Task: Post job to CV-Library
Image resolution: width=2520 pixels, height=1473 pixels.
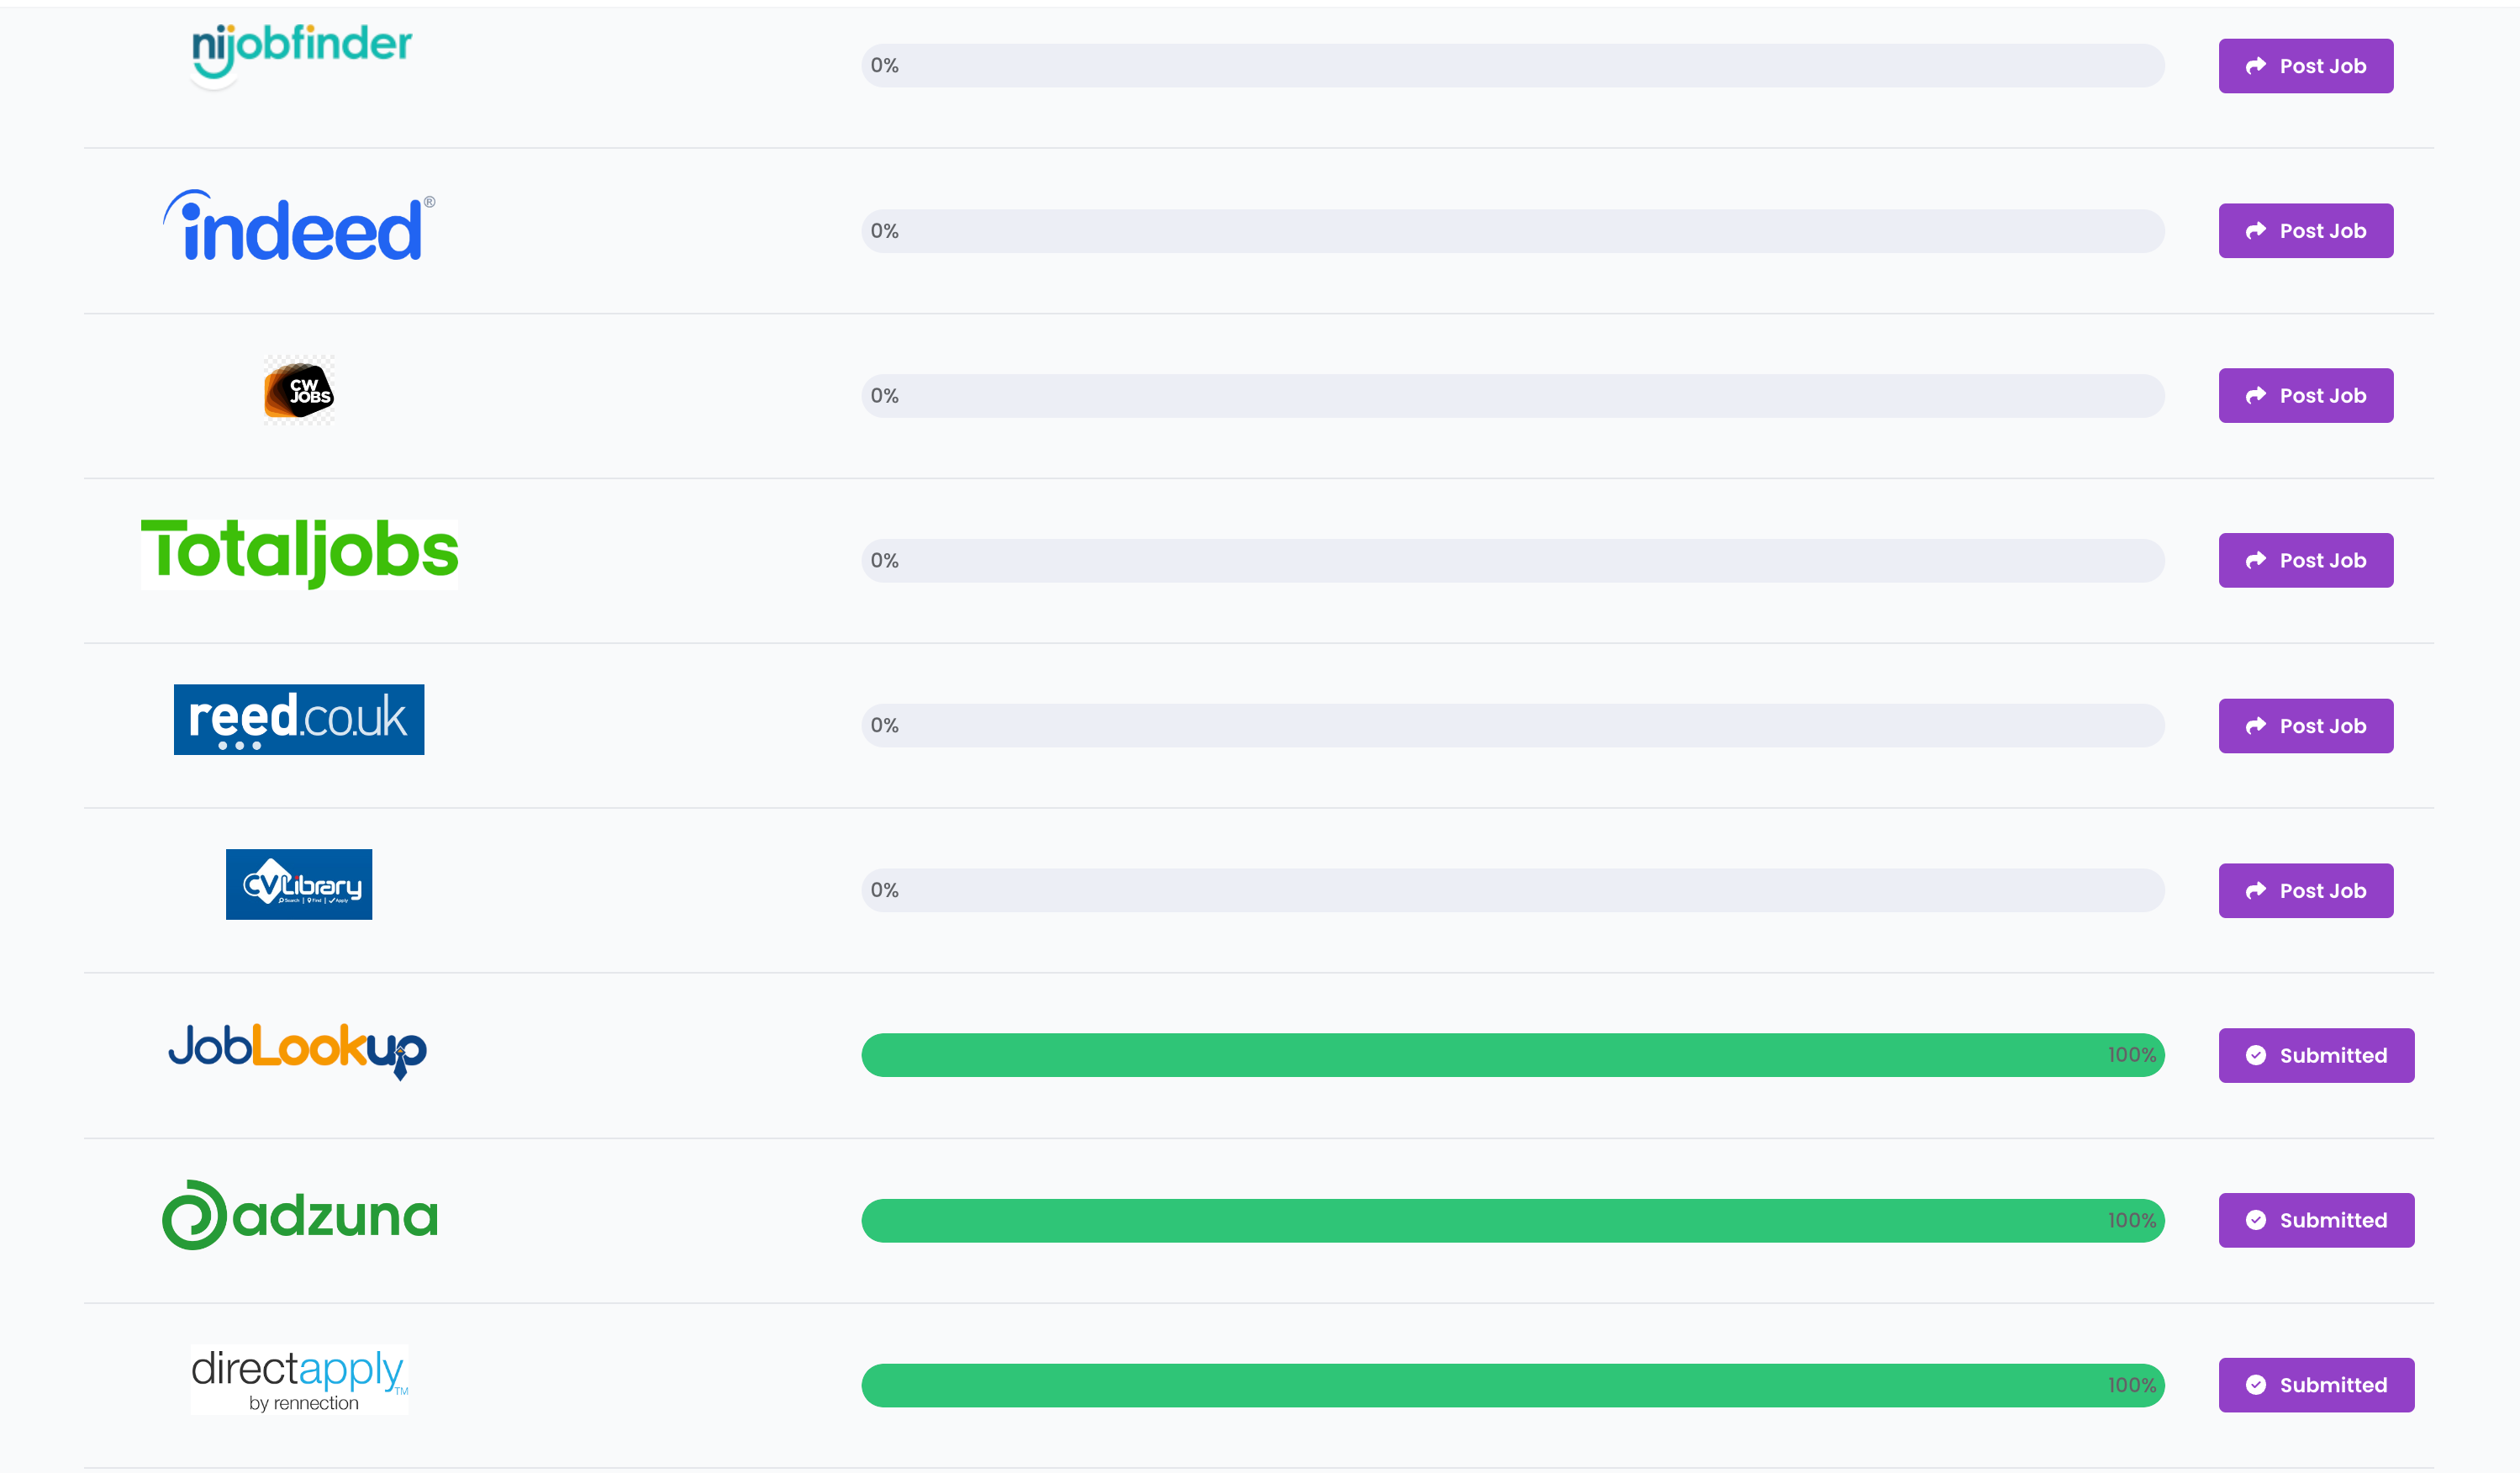Action: [x=2305, y=891]
